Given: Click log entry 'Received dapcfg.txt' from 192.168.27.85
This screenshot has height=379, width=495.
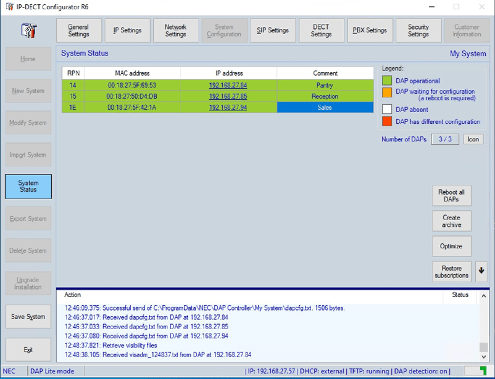Looking at the screenshot, I should (x=146, y=327).
